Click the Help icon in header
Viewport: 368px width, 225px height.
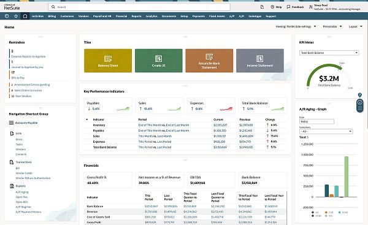pos(272,7)
